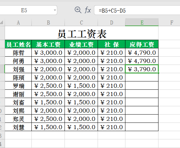Viewport: 180px width, 148px height.
Task: Select column A header
Action: pos(18,23)
